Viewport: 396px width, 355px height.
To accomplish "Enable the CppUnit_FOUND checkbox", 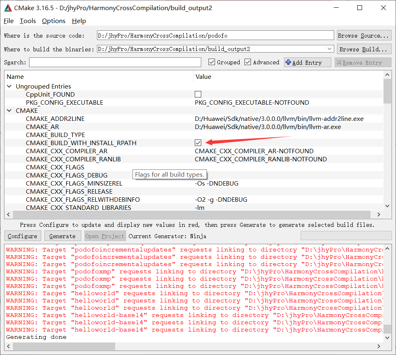I will point(198,94).
